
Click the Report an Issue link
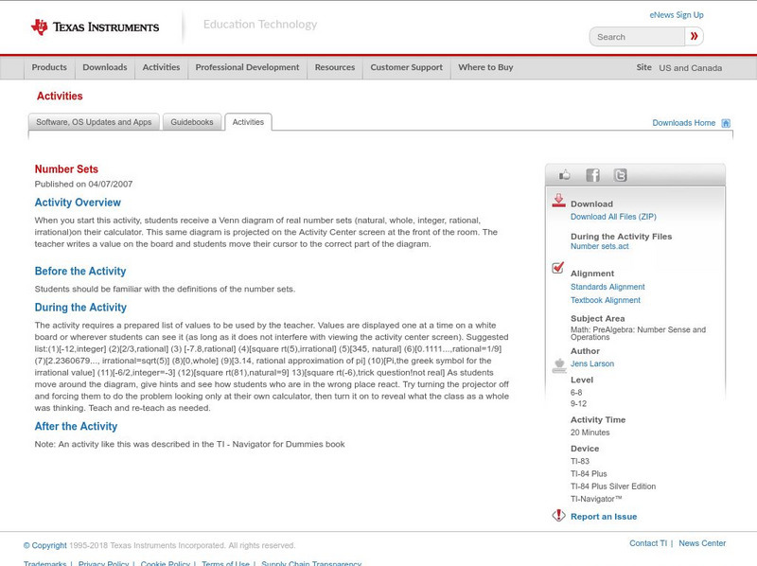pos(604,517)
